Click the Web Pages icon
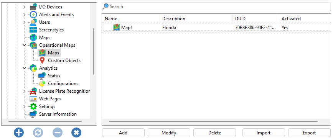Screen dimensions: 333x139 point(33,99)
